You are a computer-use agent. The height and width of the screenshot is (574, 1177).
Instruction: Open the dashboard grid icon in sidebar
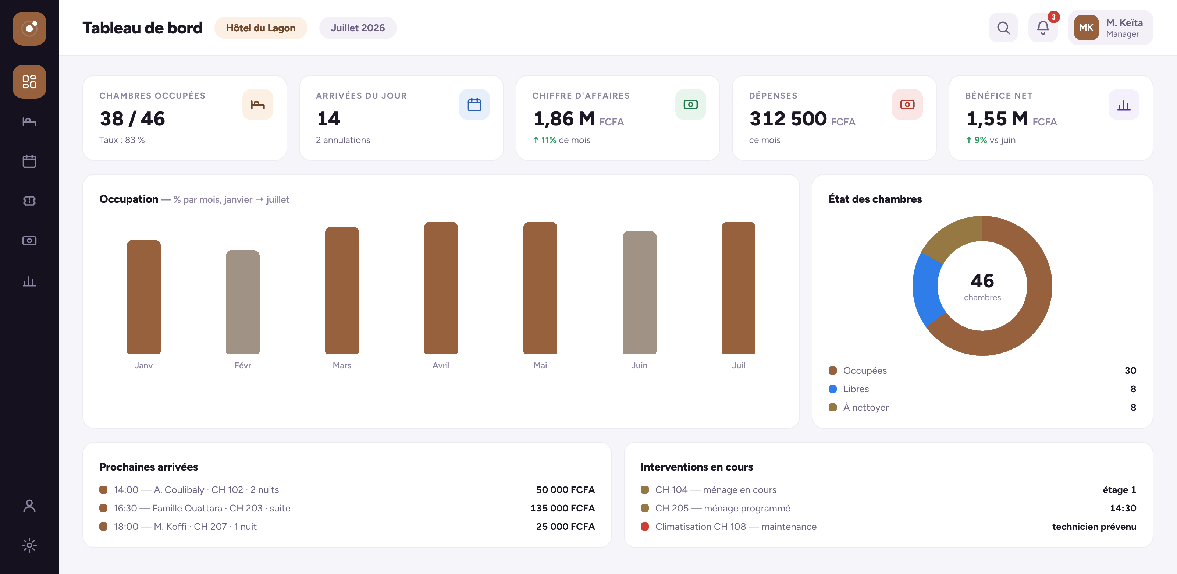[29, 82]
